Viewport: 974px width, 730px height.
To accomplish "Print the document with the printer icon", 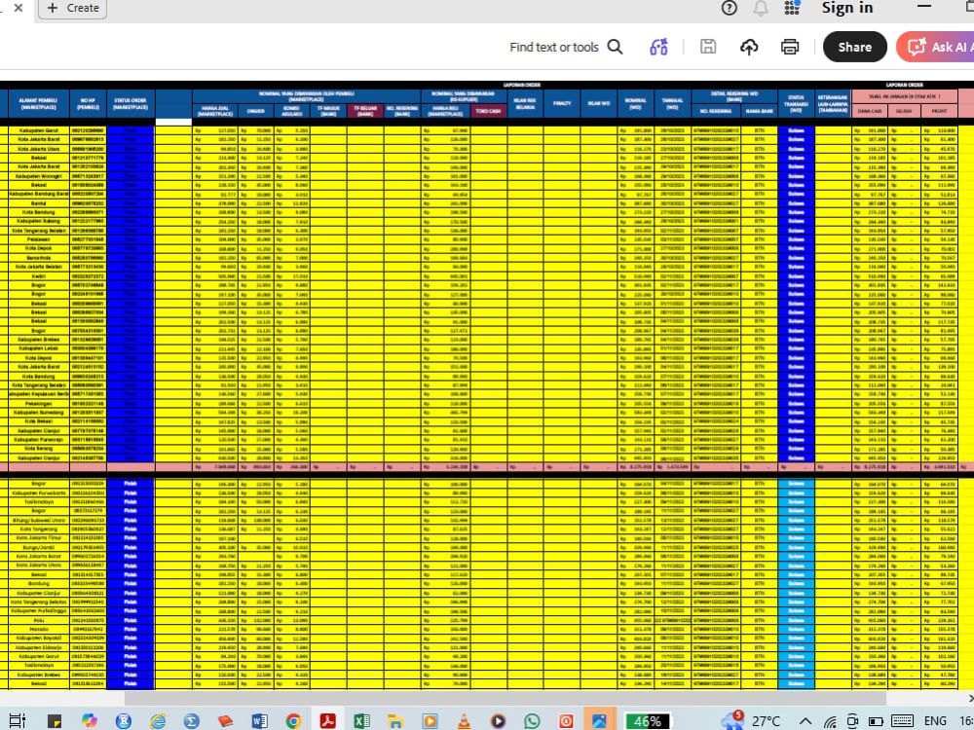I will 790,47.
